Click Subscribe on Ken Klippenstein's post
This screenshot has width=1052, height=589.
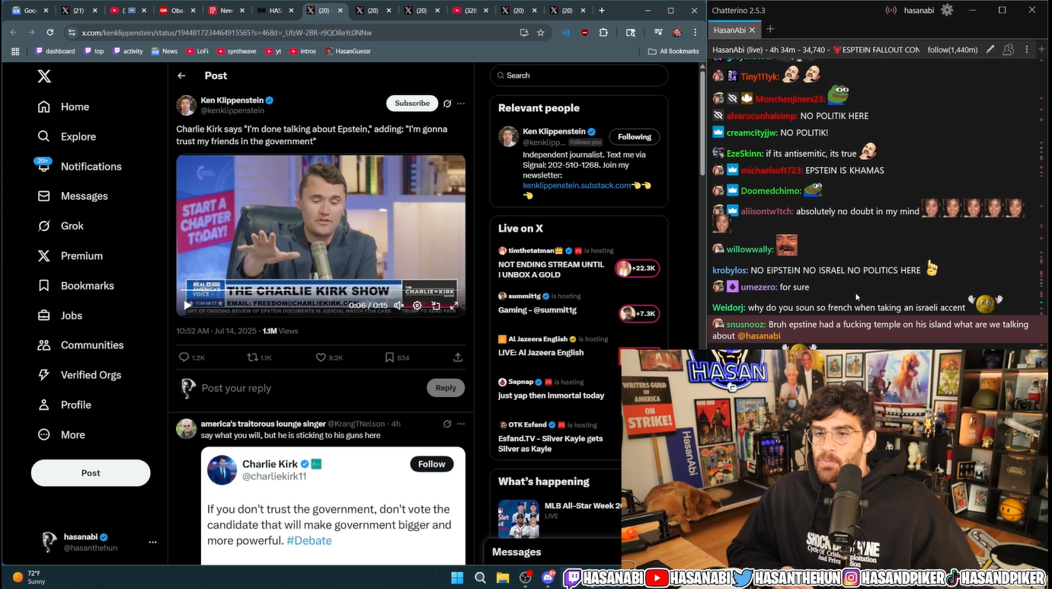point(412,104)
